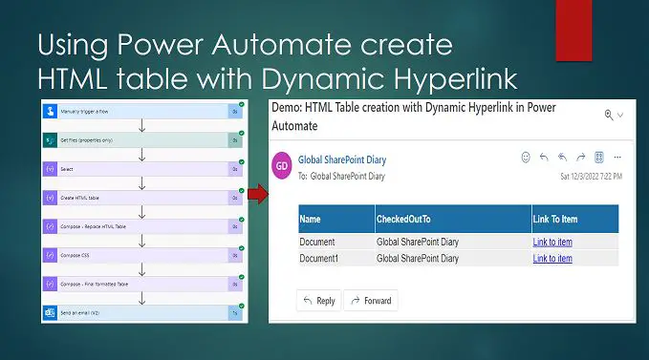Click the Outlook icon on Send an email
This screenshot has height=360, width=649.
[x=50, y=313]
